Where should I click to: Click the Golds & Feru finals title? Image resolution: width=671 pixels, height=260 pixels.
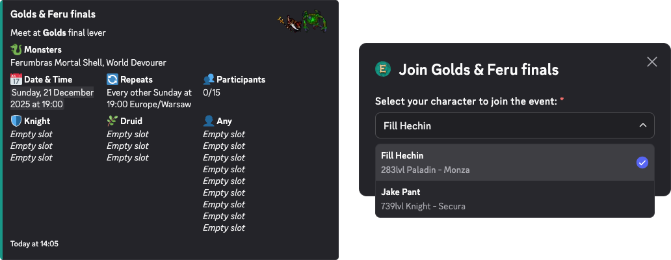(x=53, y=14)
